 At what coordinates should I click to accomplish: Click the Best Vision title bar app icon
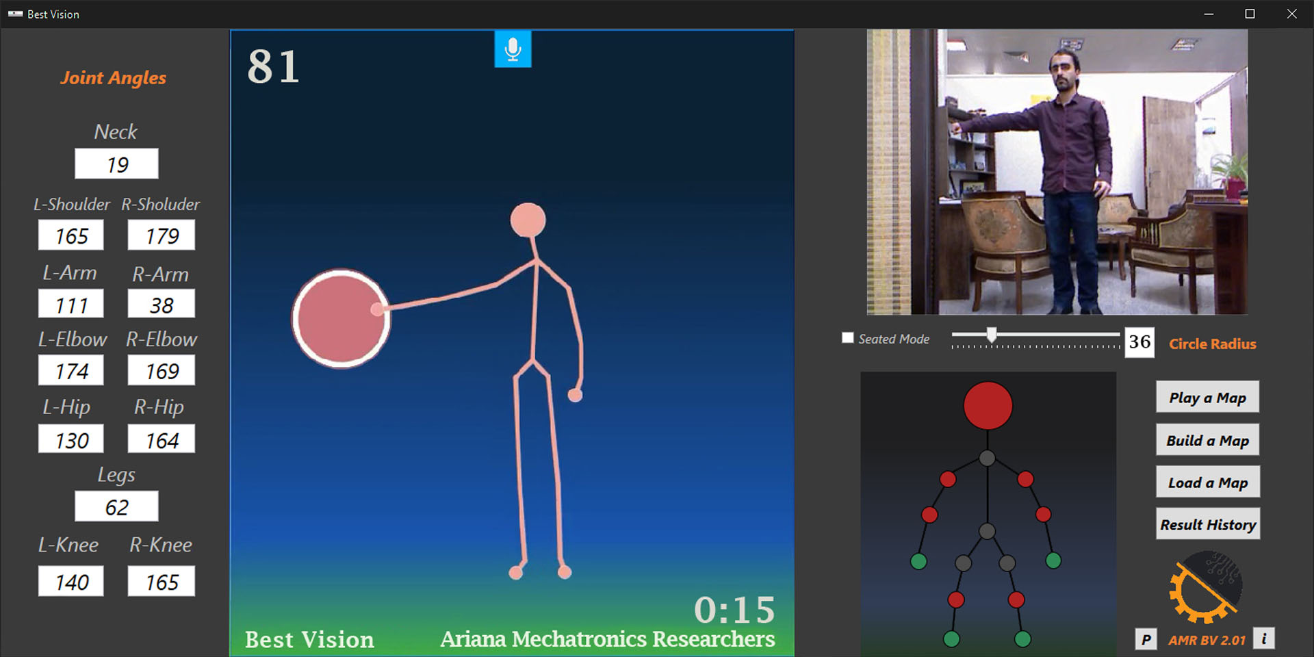[x=15, y=14]
